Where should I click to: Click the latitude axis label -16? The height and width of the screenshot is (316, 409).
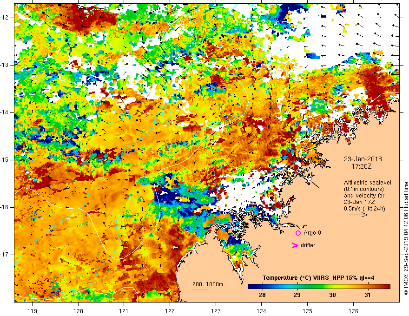[5, 207]
